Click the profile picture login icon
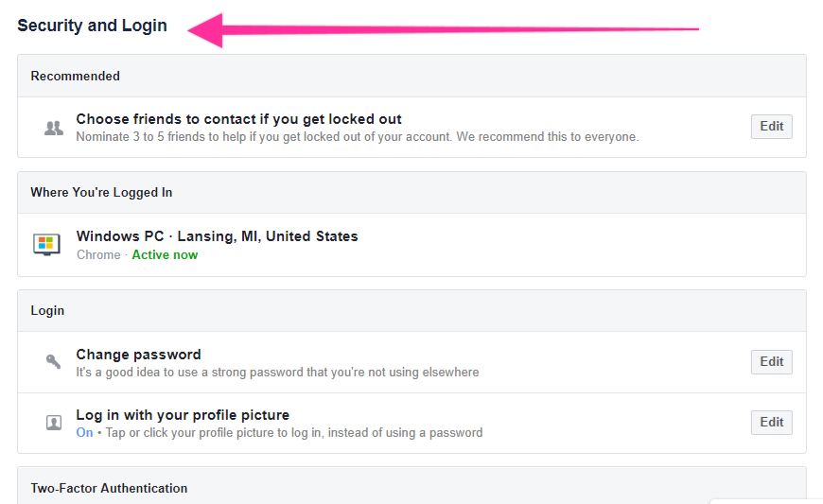Image resolution: width=823 pixels, height=504 pixels. coord(54,423)
